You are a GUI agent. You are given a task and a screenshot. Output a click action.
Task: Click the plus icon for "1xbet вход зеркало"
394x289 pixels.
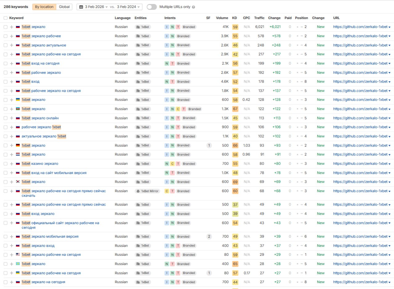pyautogui.click(x=11, y=214)
